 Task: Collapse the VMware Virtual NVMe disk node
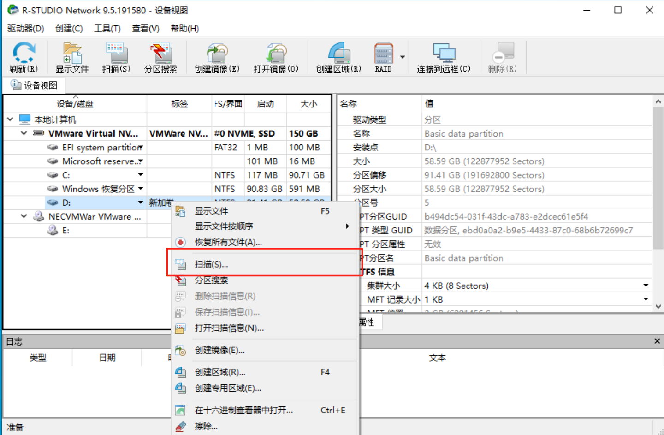[24, 133]
